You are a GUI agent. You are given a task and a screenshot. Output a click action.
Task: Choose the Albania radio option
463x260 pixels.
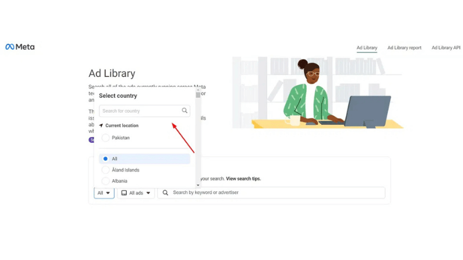coord(105,181)
